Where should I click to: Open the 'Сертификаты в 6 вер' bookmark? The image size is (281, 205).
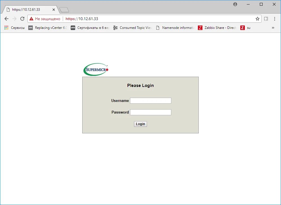click(x=90, y=28)
